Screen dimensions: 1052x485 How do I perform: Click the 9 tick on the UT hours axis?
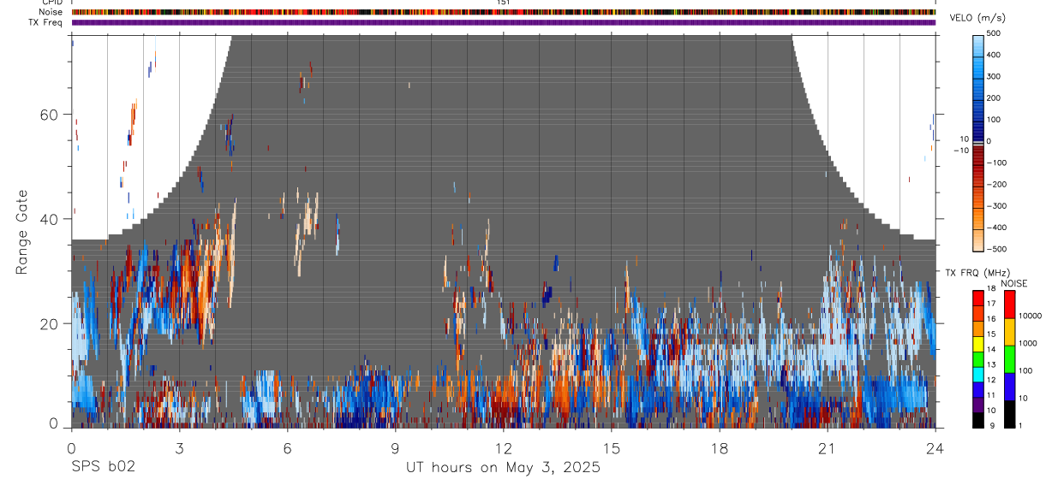(396, 447)
